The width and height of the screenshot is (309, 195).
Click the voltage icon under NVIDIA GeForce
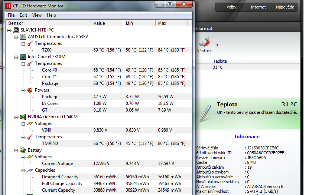(x=30, y=123)
